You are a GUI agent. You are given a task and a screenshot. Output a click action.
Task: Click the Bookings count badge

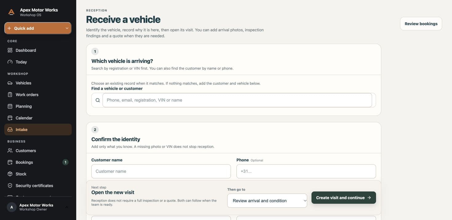[65, 162]
